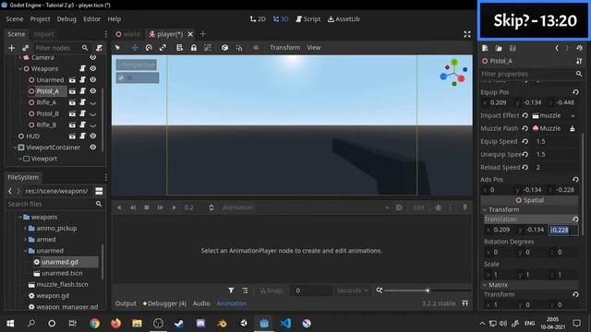Hide the Pistol_A node
The image size is (591, 332).
coord(92,91)
